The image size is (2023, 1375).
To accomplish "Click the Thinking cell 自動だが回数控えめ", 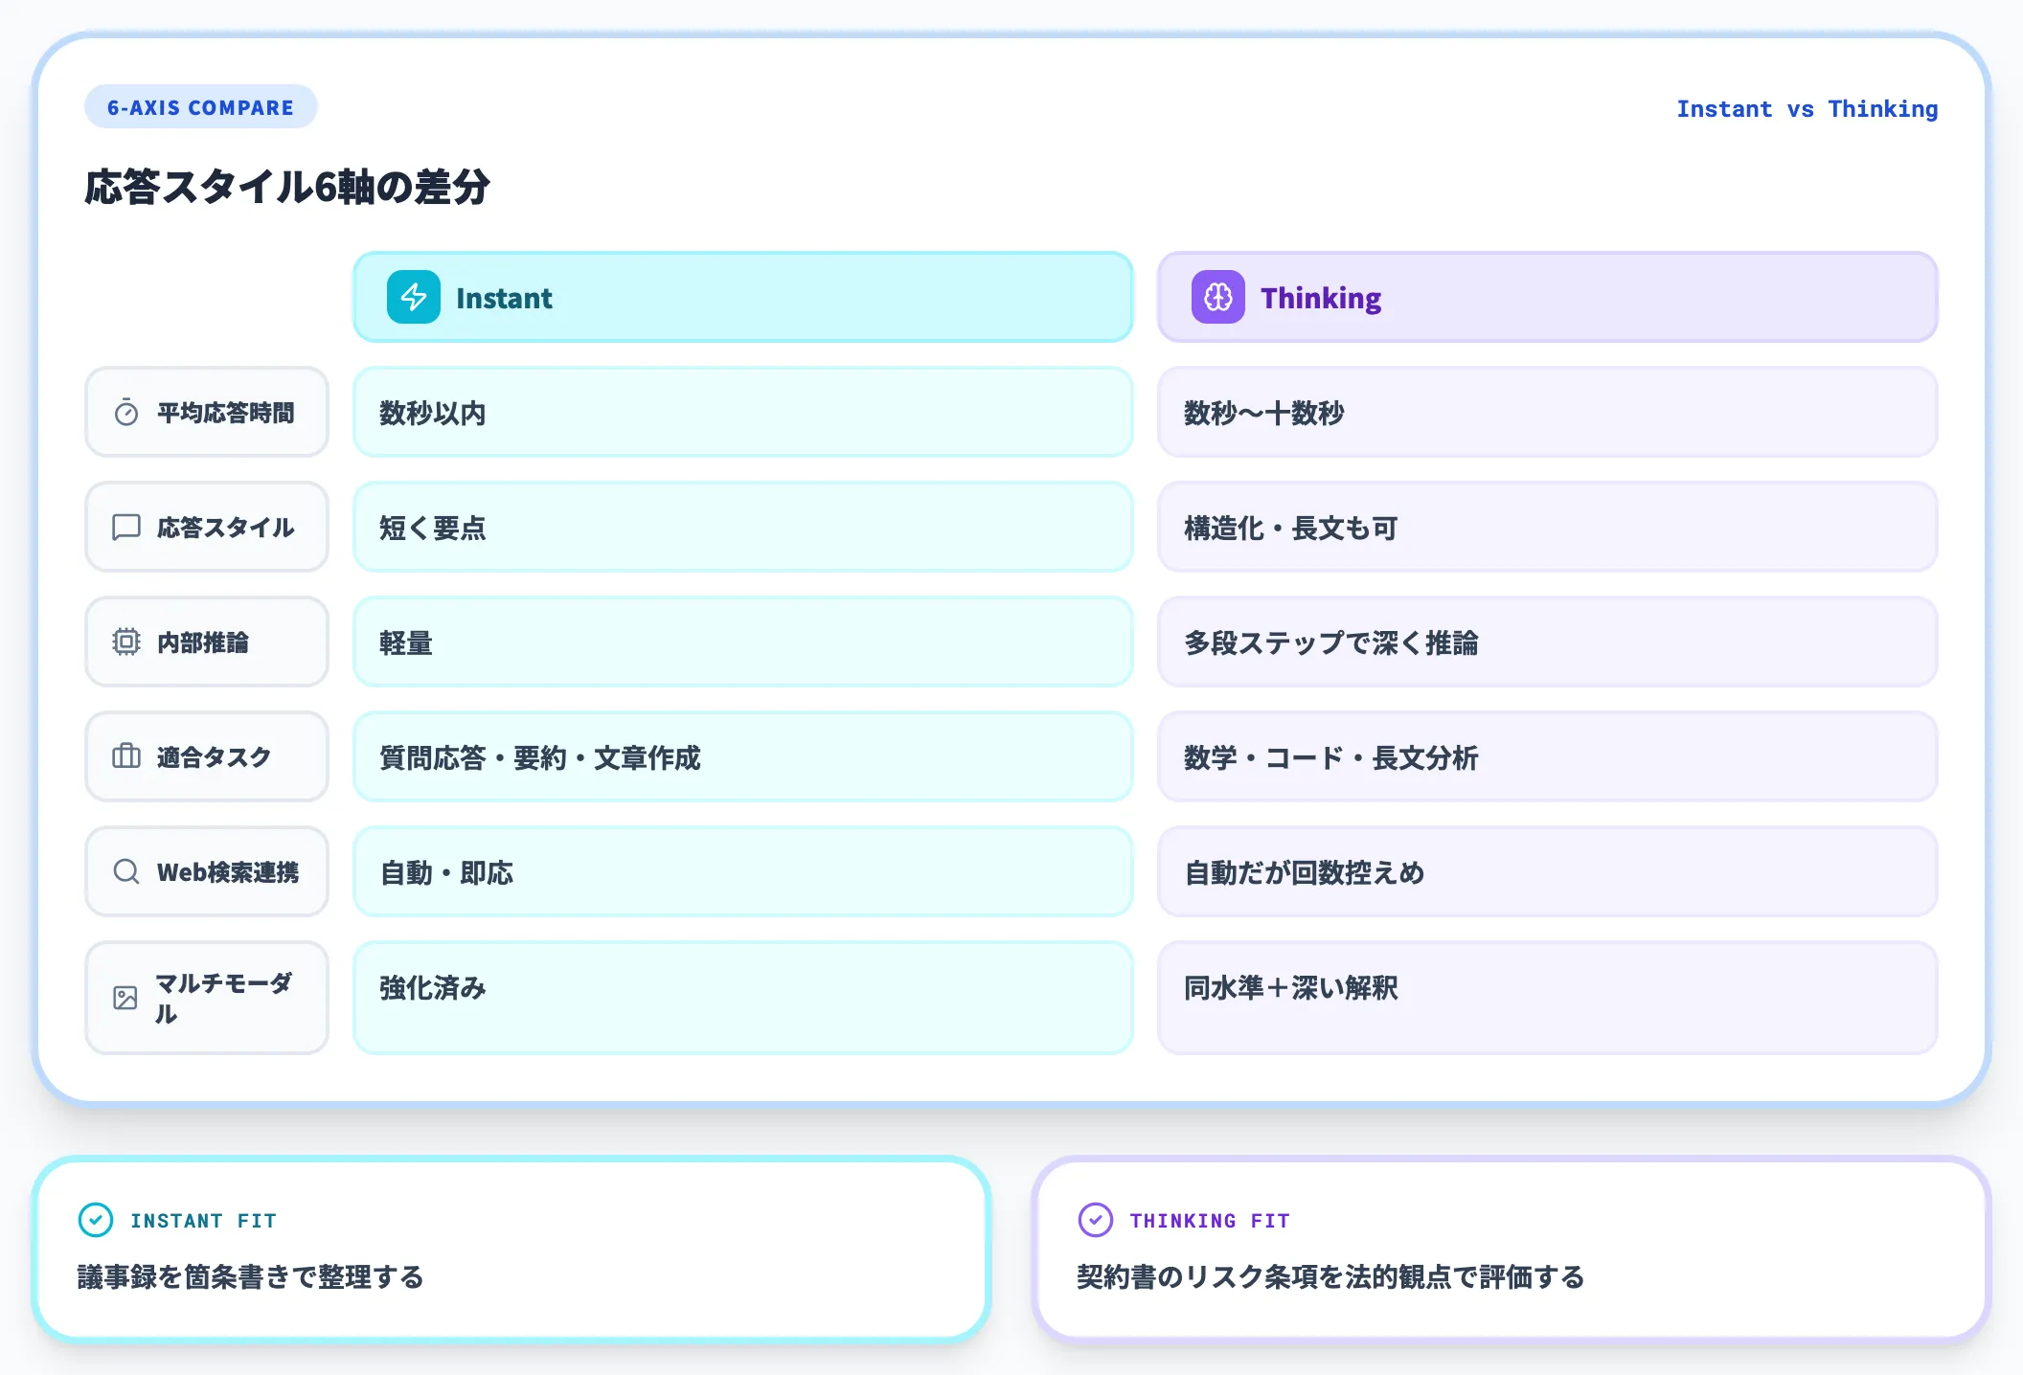I will 1548,871.
